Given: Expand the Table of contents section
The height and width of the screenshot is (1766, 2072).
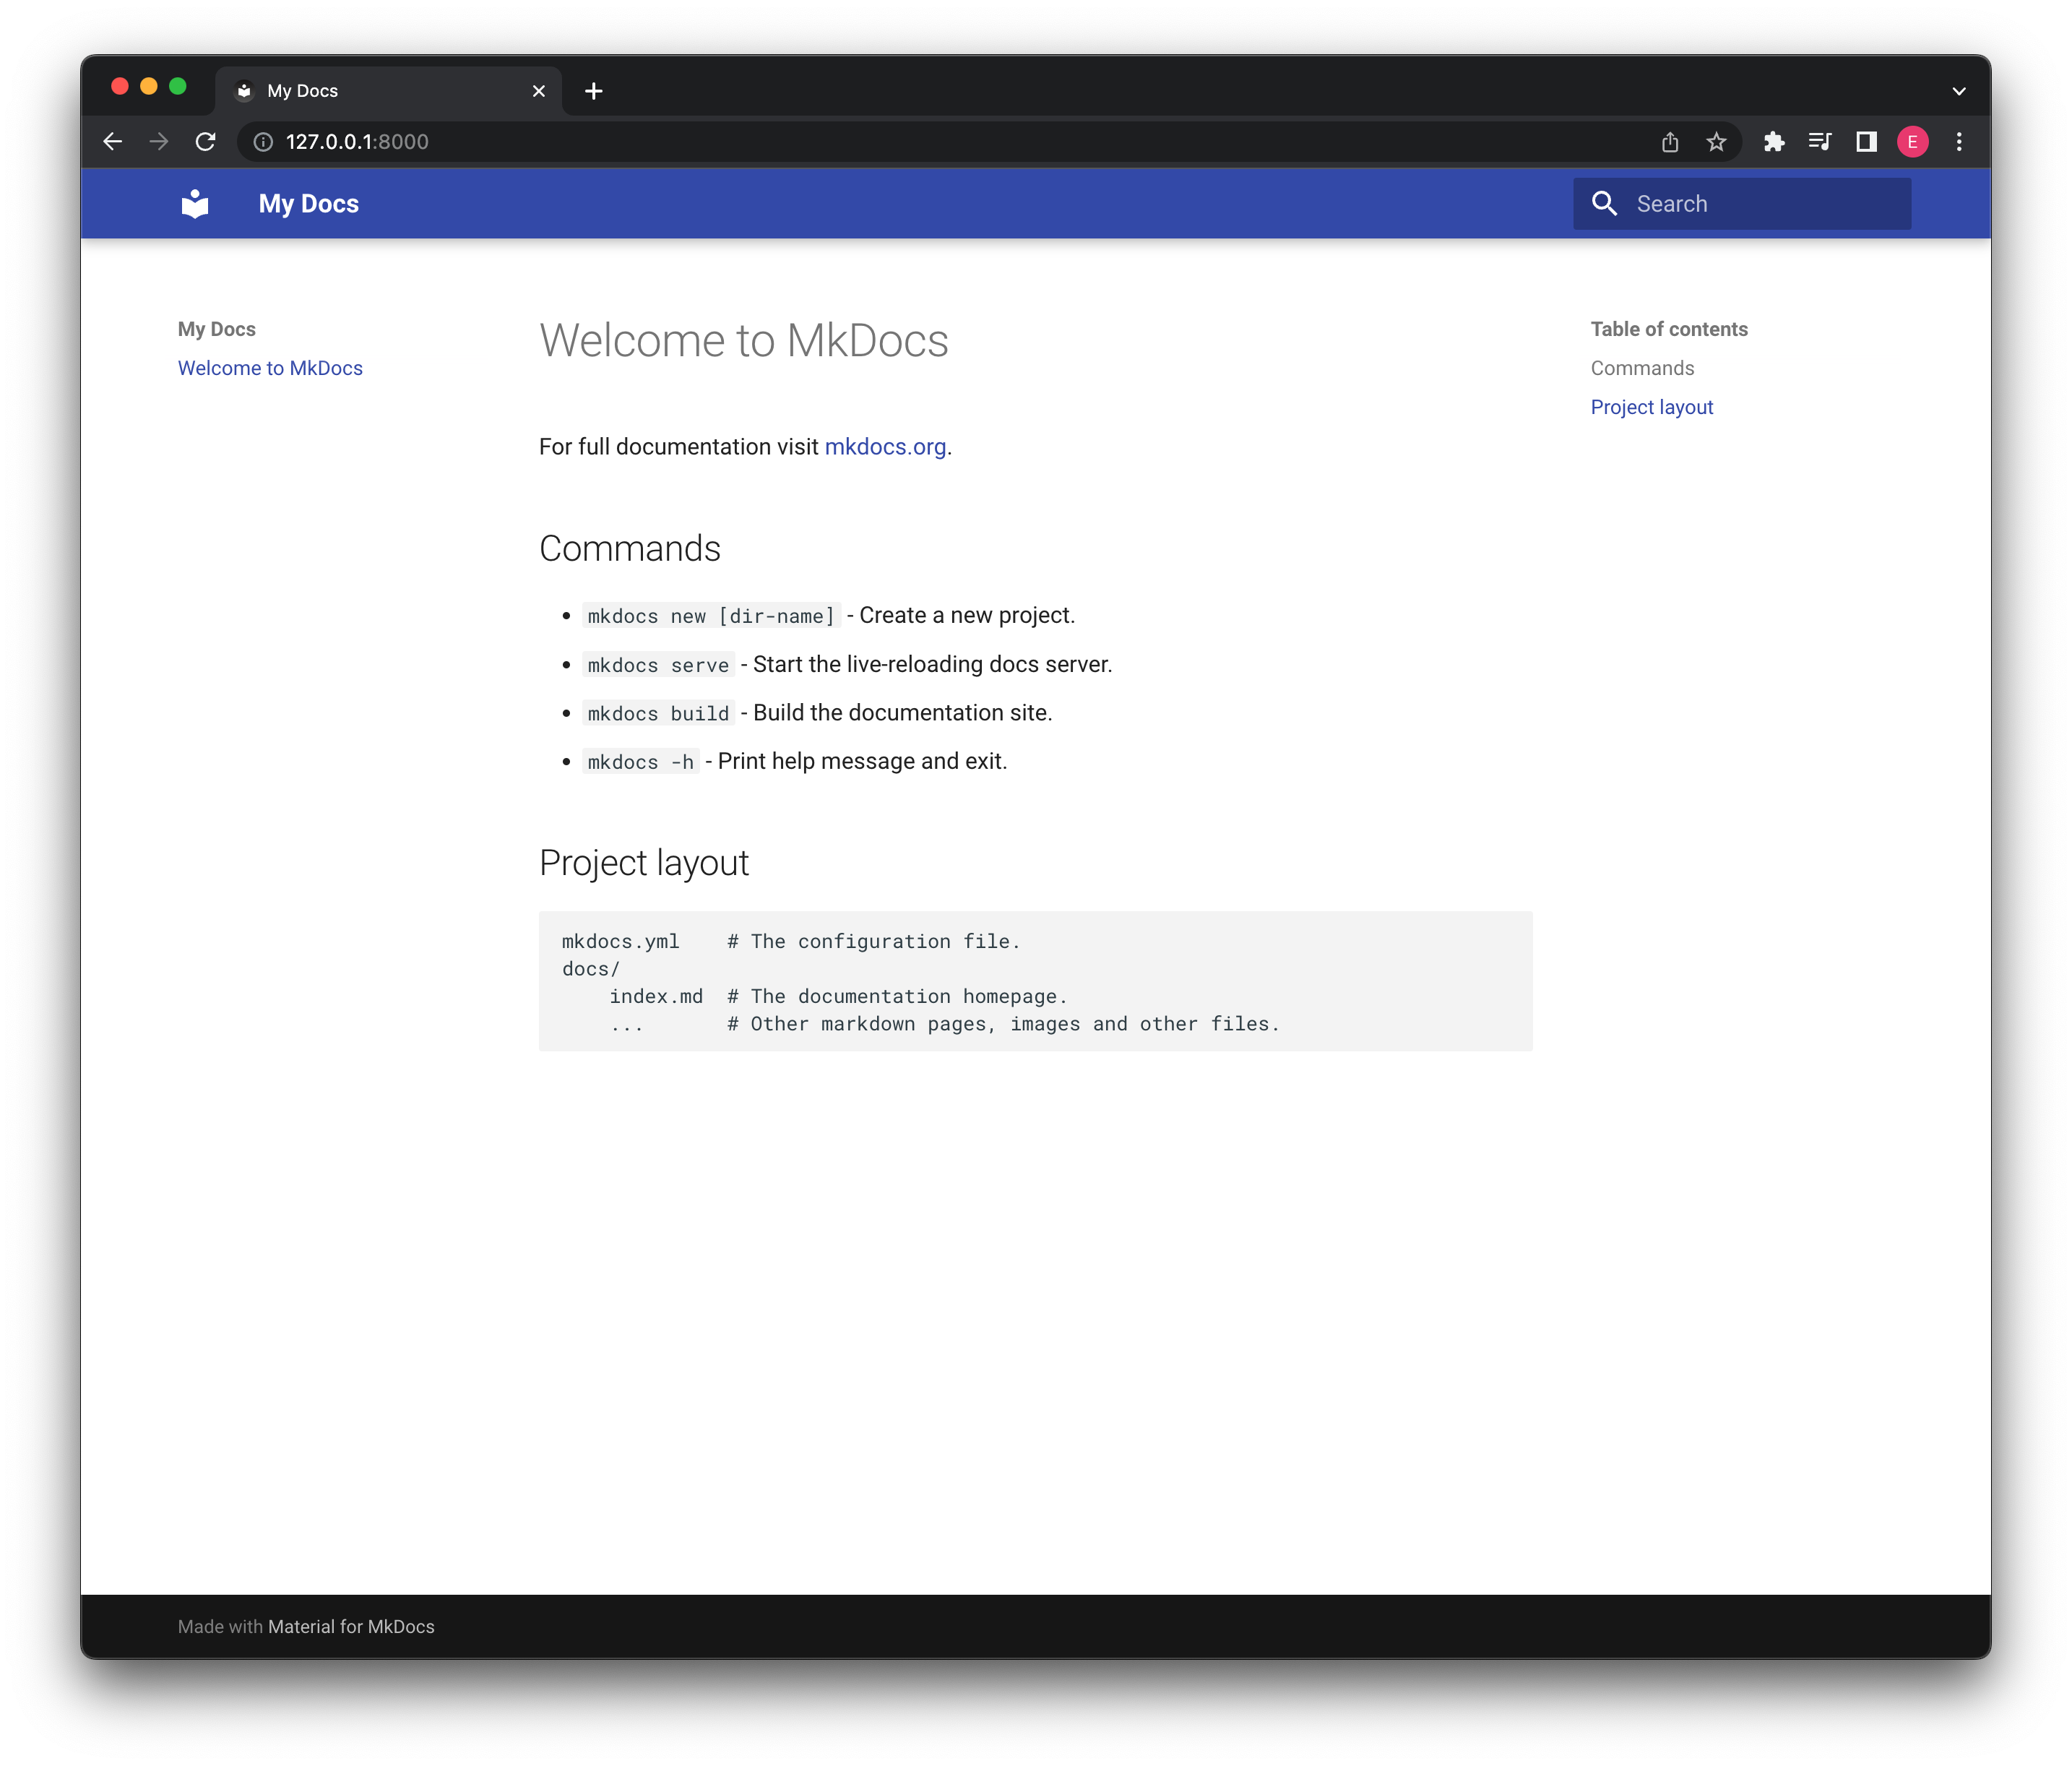Looking at the screenshot, I should point(1667,327).
